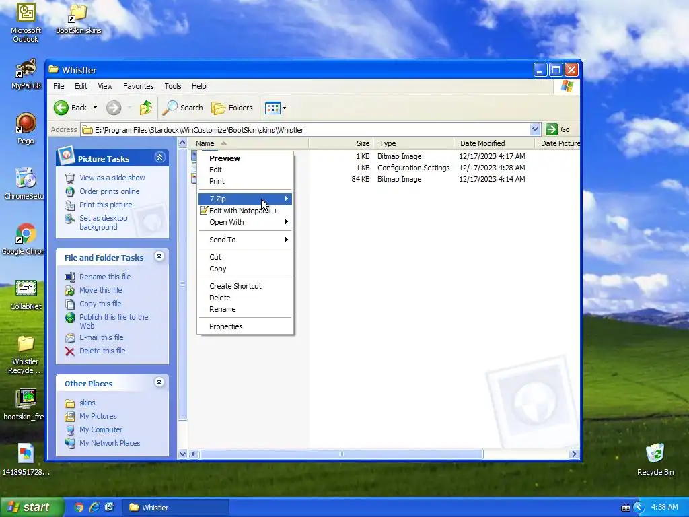Image resolution: width=689 pixels, height=517 pixels.
Task: Choose Create Shortcut
Action: pyautogui.click(x=245, y=286)
